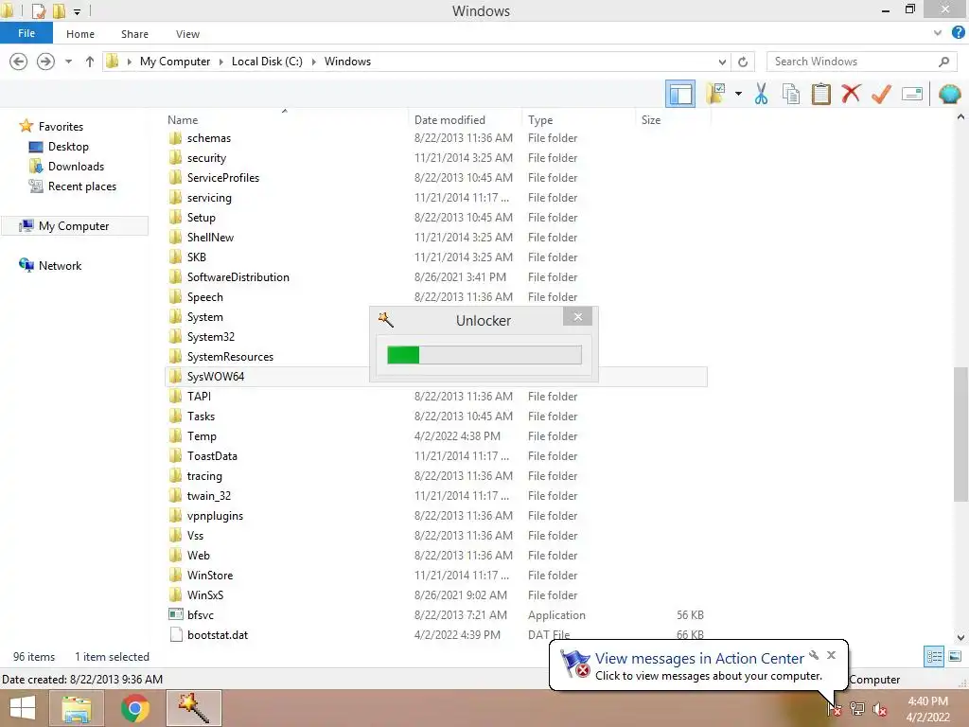The width and height of the screenshot is (969, 727).
Task: Sort by Date modified column header
Action: point(449,120)
